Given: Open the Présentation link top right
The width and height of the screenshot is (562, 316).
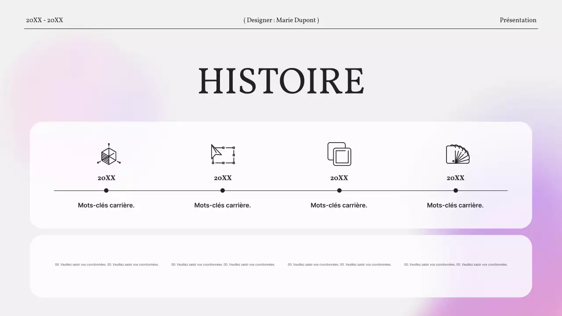Looking at the screenshot, I should (518, 20).
